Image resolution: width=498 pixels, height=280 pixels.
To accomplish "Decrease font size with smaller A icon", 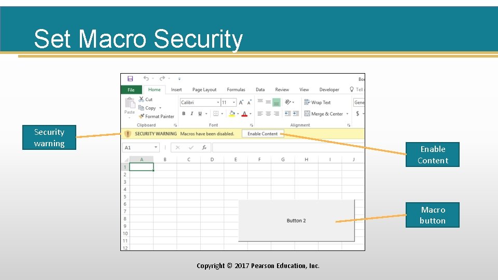I will coord(250,102).
